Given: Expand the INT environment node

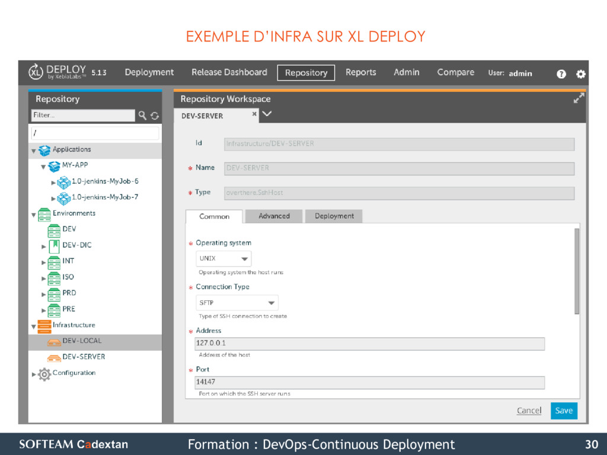Looking at the screenshot, I should [x=44, y=262].
